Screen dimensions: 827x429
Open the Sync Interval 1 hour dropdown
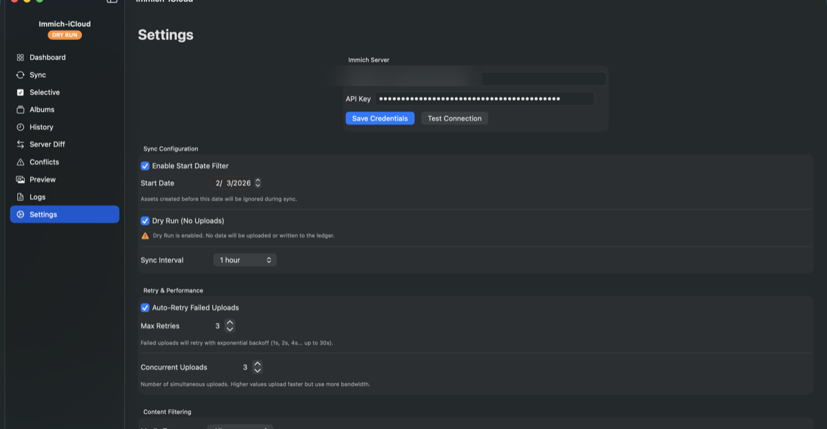point(245,260)
